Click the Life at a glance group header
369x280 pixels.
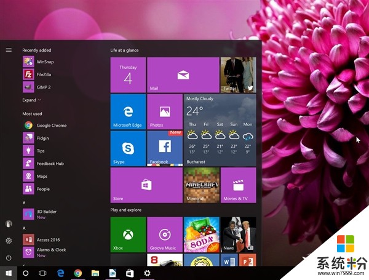(x=124, y=50)
